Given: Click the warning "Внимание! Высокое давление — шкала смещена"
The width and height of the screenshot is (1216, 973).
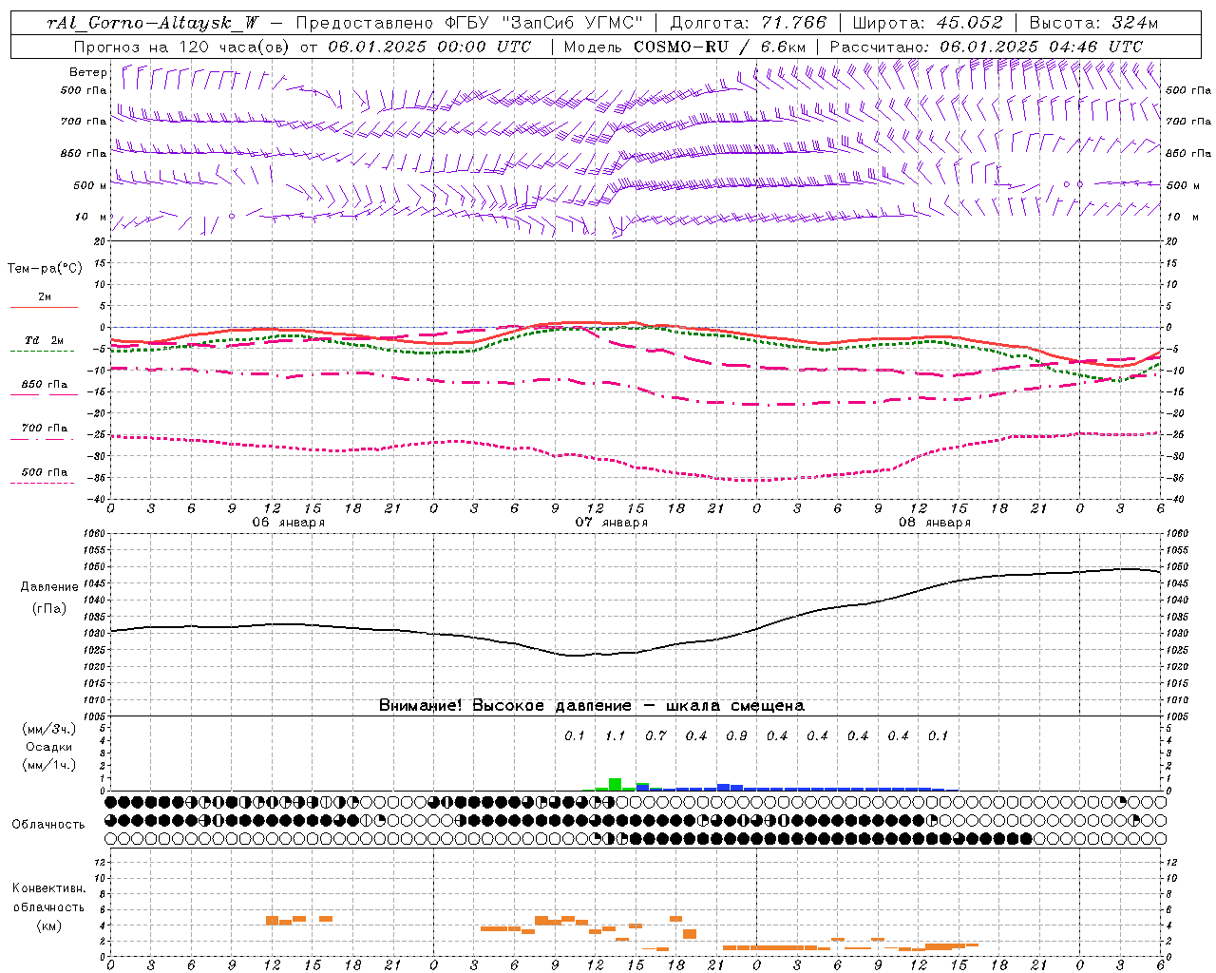Looking at the screenshot, I should (x=592, y=706).
